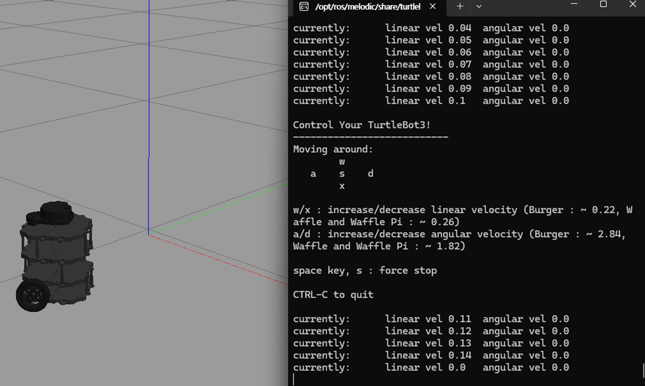The height and width of the screenshot is (386, 645).
Task: Click the 'CTRL-C to quit' line
Action: 333,295
